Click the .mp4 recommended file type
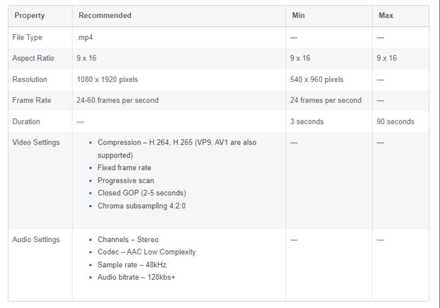The width and height of the screenshot is (440, 308). point(84,38)
